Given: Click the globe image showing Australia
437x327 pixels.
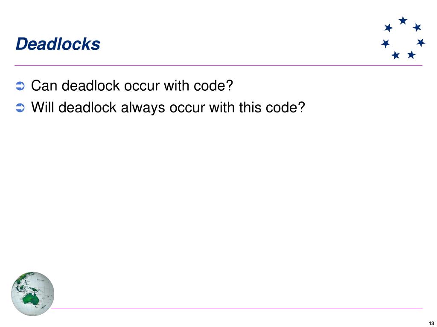Looking at the screenshot, I should (x=32, y=294).
